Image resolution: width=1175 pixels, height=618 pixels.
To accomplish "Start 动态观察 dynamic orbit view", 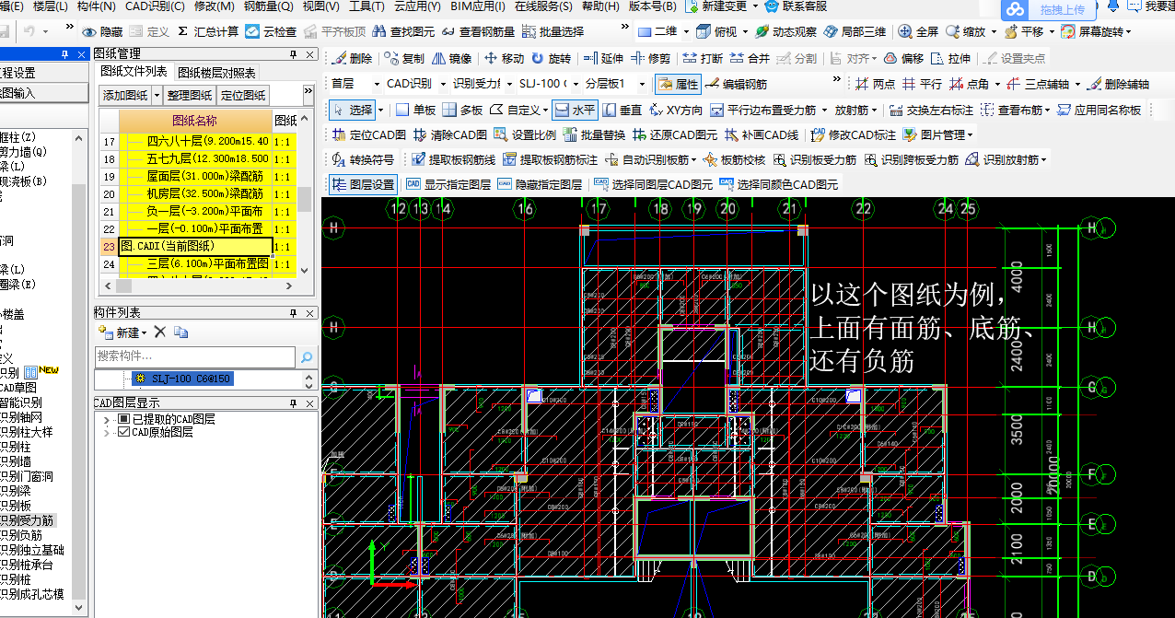I will 785,31.
